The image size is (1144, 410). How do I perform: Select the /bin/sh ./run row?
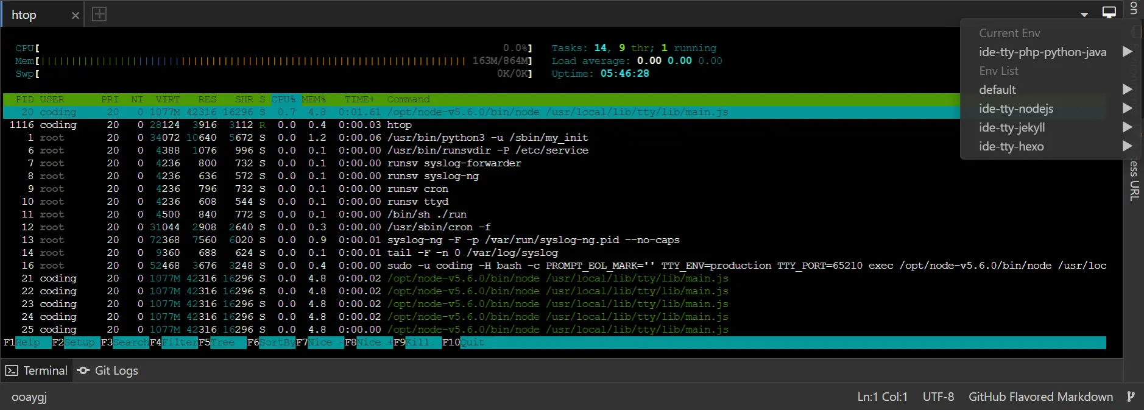click(554, 214)
